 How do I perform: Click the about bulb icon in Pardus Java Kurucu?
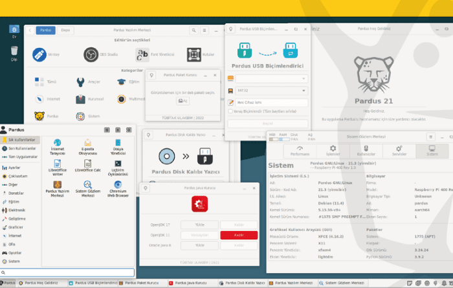click(146, 188)
